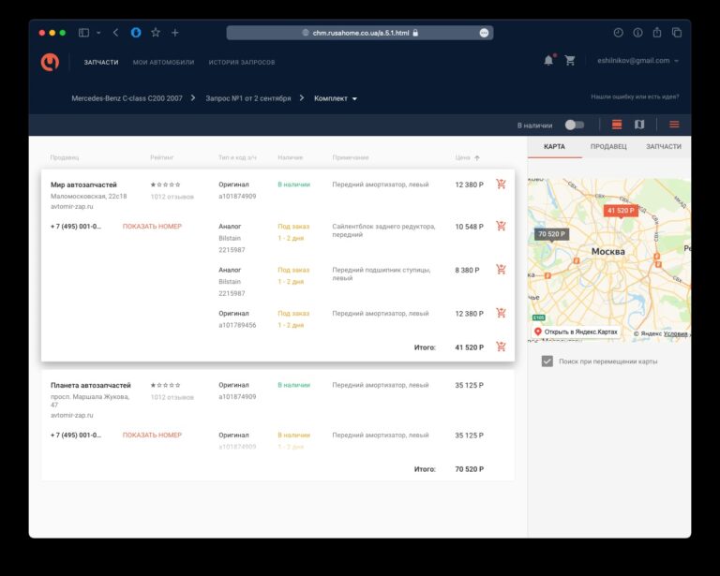Click address Маломосковская, 22с18
This screenshot has width=720, height=576.
(89, 197)
